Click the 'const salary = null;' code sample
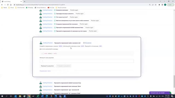 [x=51, y=53]
